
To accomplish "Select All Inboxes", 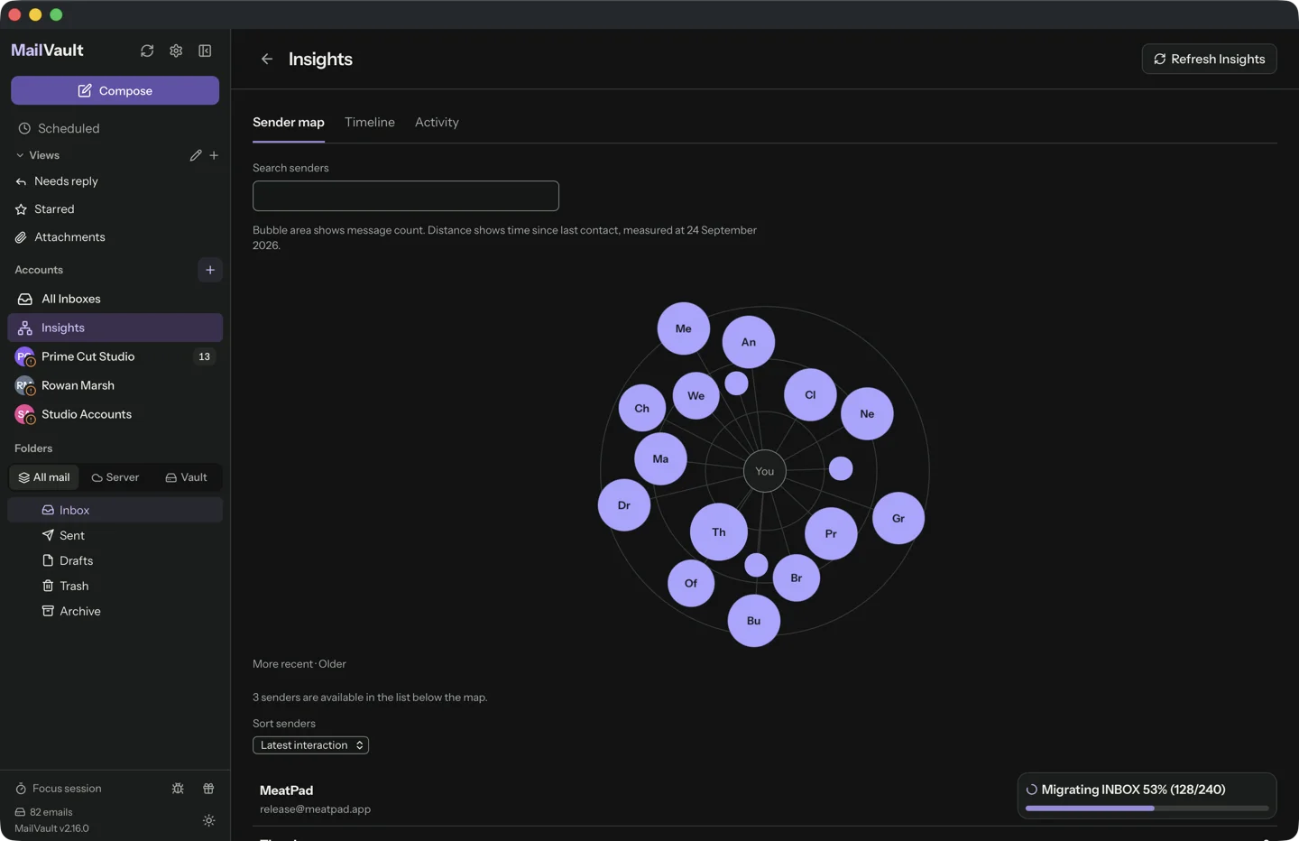I will pos(115,299).
